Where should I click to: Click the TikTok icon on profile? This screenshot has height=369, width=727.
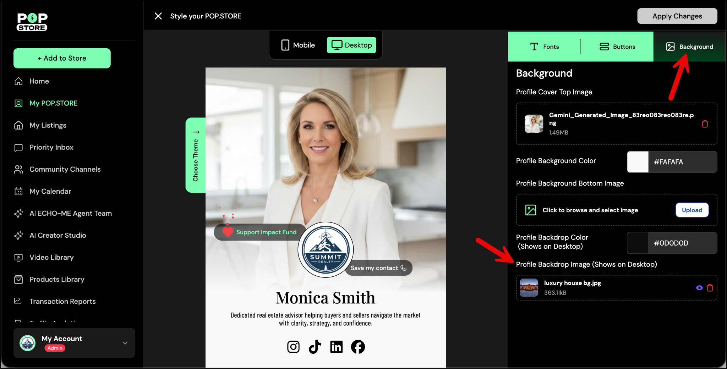point(315,347)
